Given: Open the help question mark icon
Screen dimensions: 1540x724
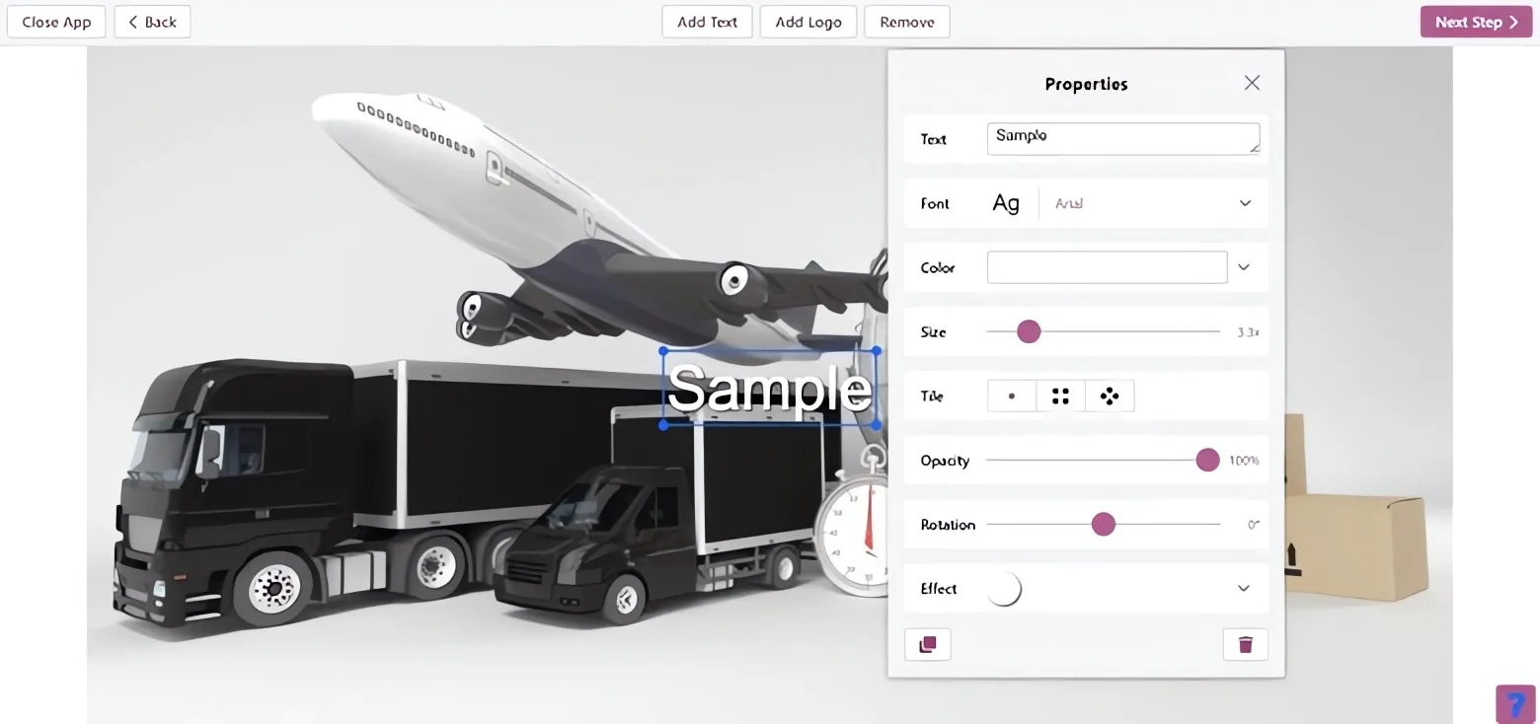Looking at the screenshot, I should coord(1515,704).
